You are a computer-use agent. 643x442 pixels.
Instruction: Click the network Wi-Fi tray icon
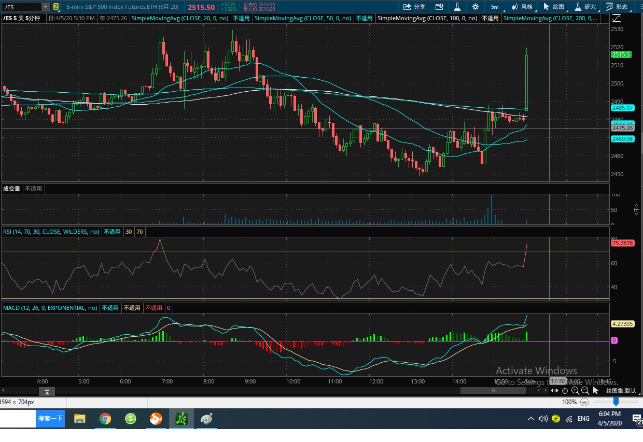click(x=569, y=419)
